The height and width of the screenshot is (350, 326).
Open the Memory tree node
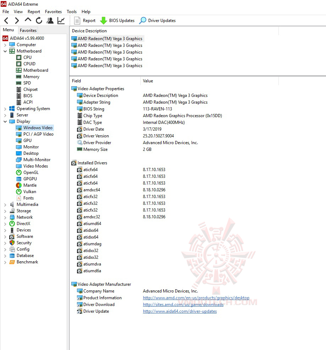point(28,77)
